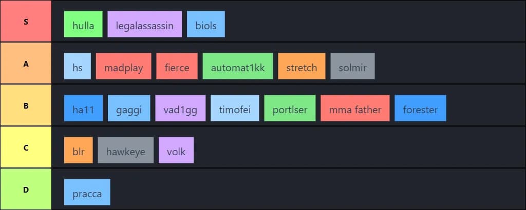Select the red S tier label

tap(26, 22)
